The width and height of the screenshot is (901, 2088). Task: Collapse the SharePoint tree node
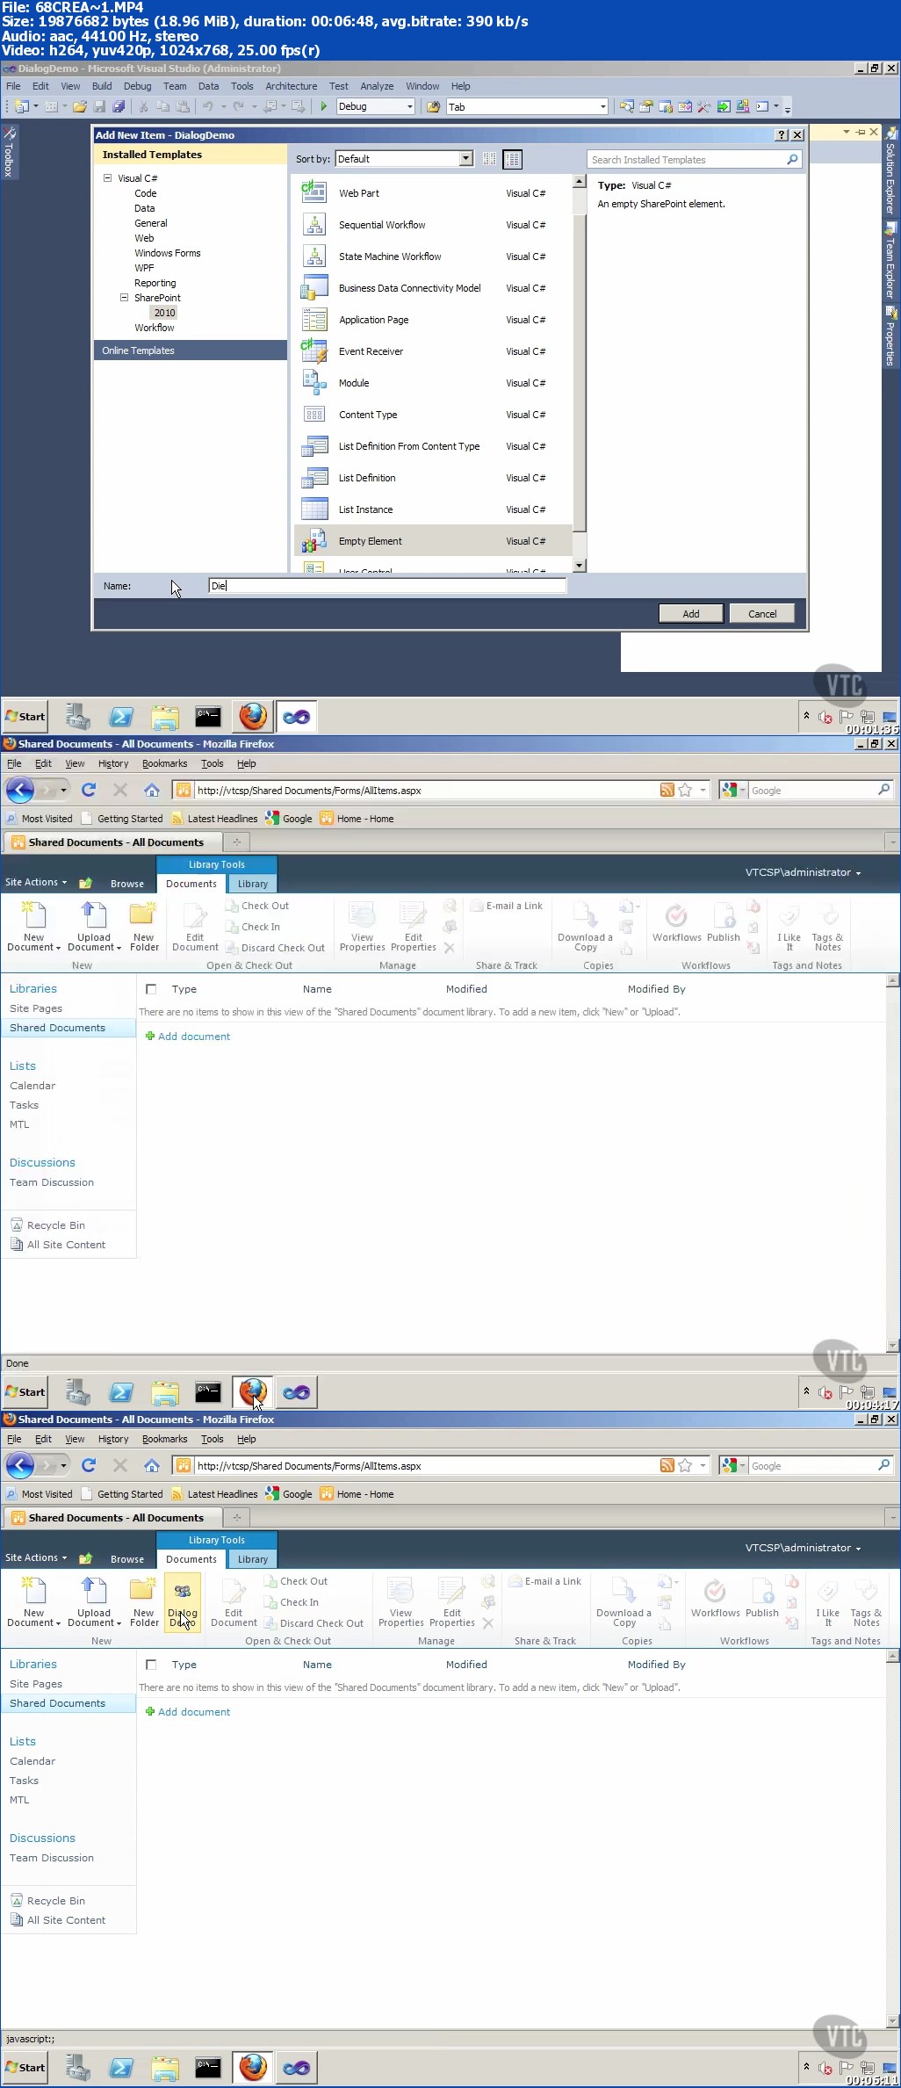click(x=124, y=298)
